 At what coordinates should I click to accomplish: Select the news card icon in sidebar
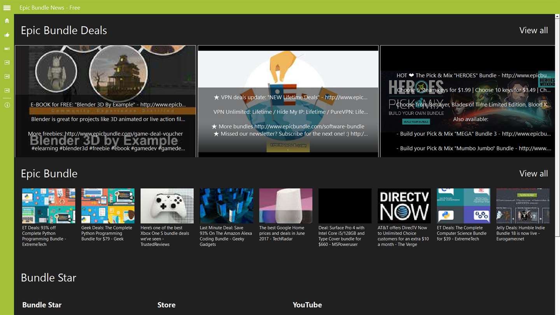click(x=7, y=49)
